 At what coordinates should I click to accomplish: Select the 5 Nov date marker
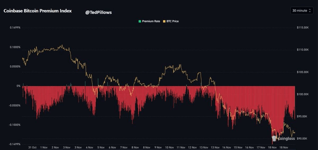[x=101, y=147]
